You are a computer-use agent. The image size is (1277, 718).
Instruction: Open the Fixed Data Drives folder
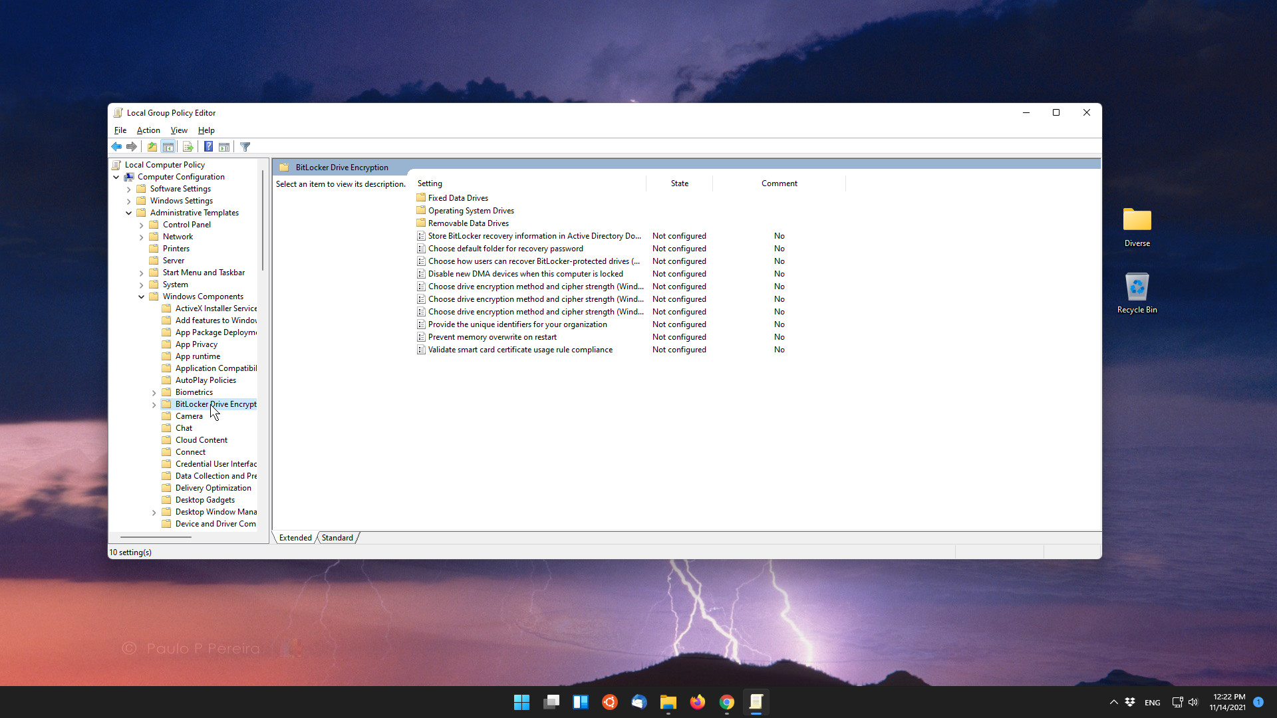[x=458, y=198]
